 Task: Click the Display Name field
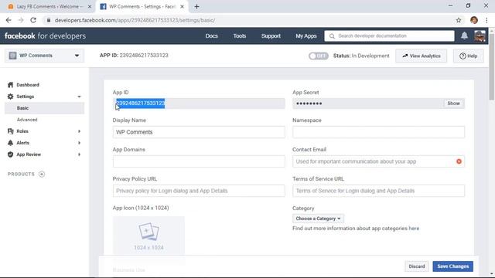pos(199,132)
